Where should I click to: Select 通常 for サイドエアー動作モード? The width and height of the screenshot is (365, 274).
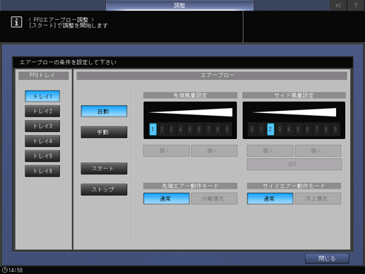pyautogui.click(x=270, y=198)
